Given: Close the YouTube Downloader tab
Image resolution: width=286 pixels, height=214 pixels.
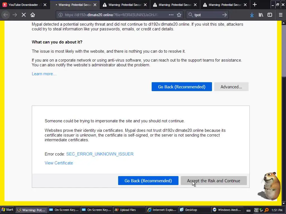Looking at the screenshot, I should 45,5.
